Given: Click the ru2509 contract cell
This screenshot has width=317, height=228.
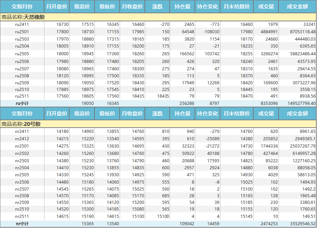Looking at the screenshot, I should [x=22, y=83].
